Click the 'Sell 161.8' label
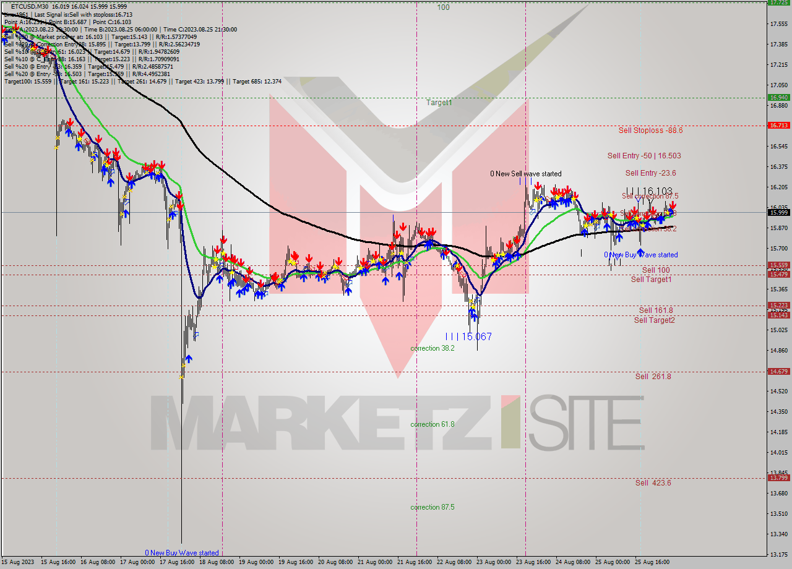 coord(656,310)
